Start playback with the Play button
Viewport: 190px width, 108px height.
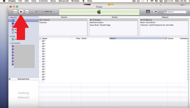coord(21,12)
